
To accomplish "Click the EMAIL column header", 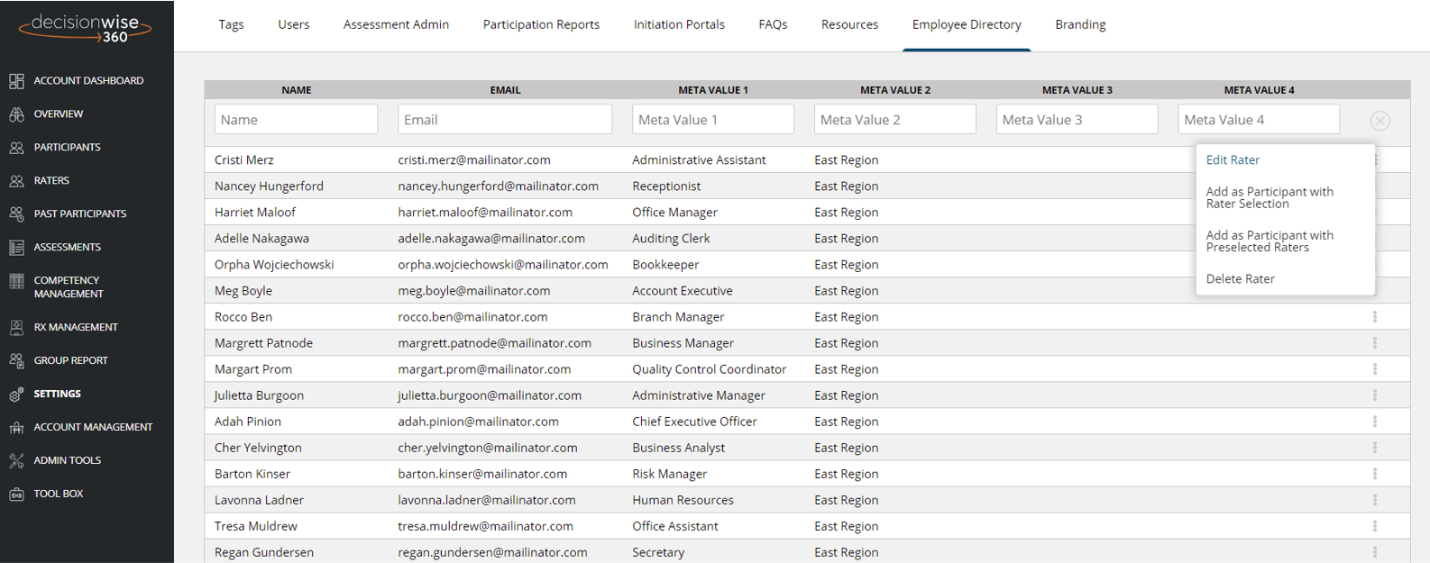I will pos(505,90).
